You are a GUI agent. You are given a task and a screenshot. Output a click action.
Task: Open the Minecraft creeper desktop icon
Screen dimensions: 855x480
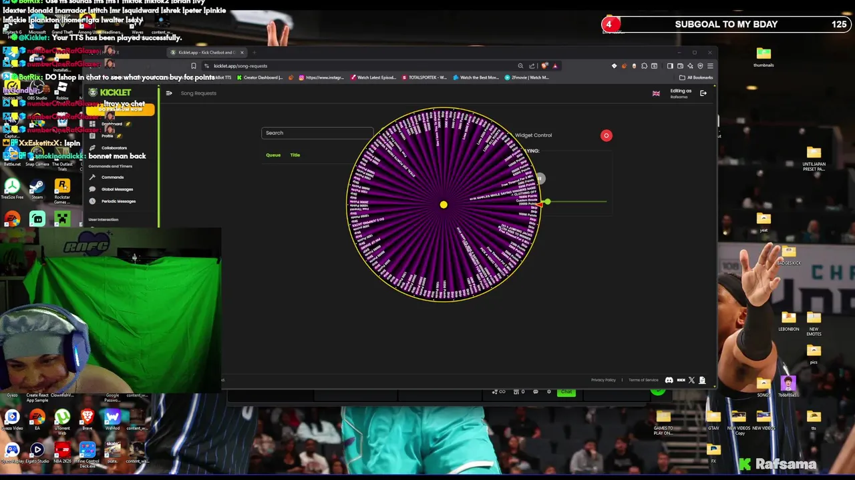pyautogui.click(x=62, y=219)
